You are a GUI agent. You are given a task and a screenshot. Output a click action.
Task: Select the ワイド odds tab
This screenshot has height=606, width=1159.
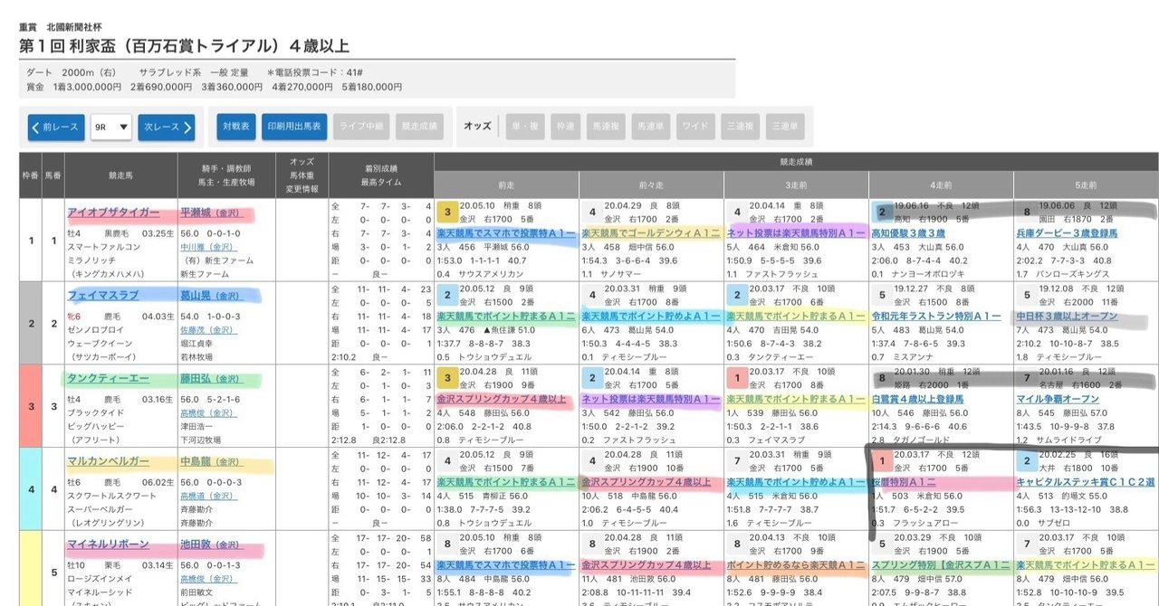pyautogui.click(x=694, y=127)
